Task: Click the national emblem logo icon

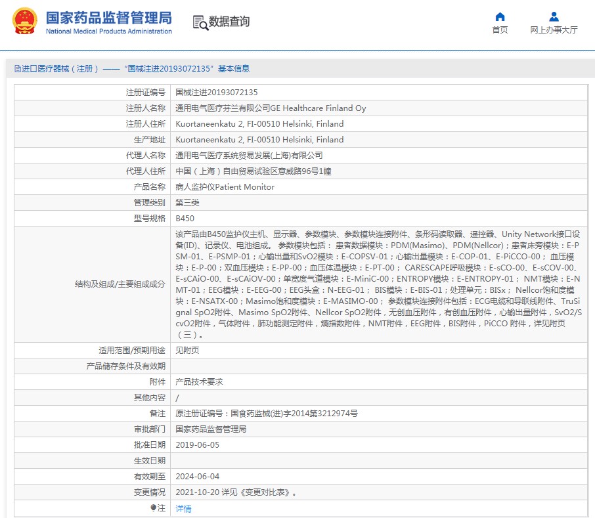Action: (x=25, y=22)
